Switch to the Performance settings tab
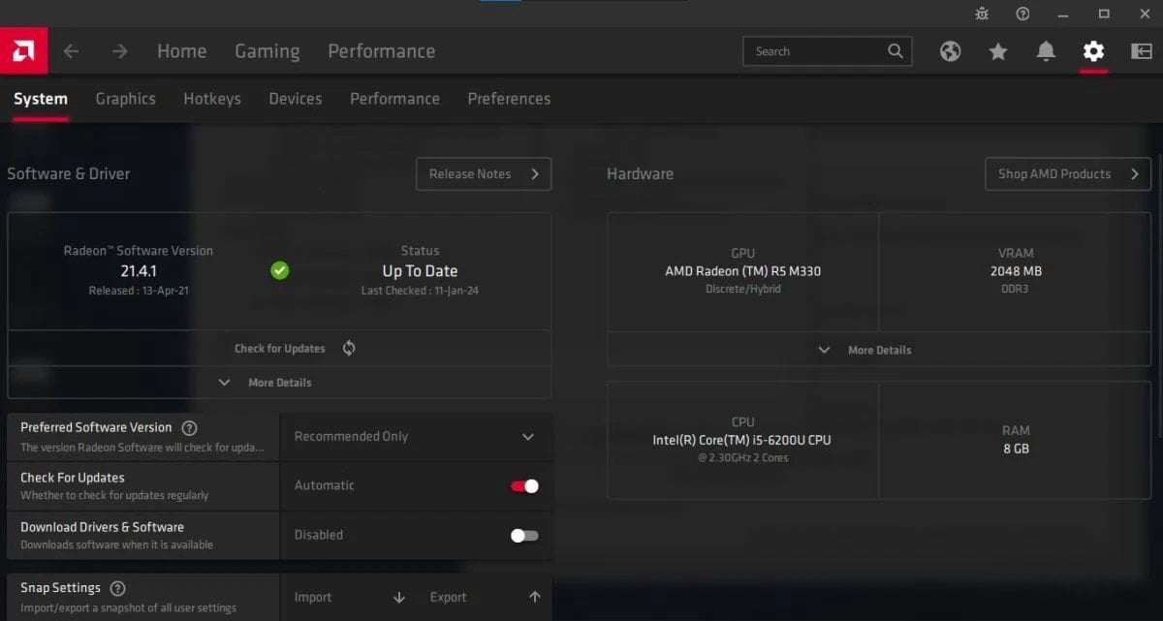This screenshot has height=621, width=1163. click(394, 99)
